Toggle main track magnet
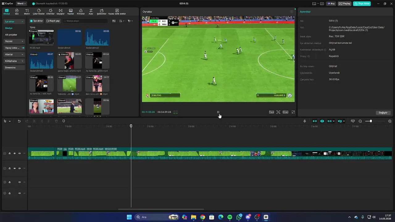 coord(315,121)
